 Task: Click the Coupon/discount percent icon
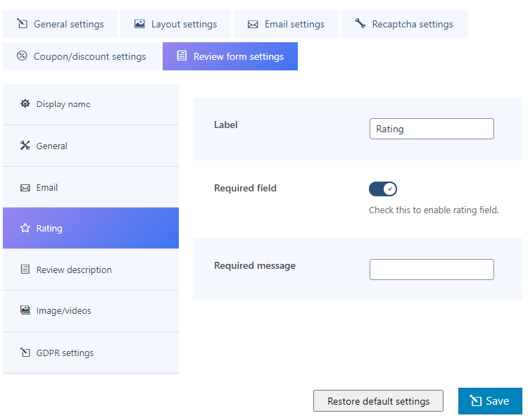[23, 56]
